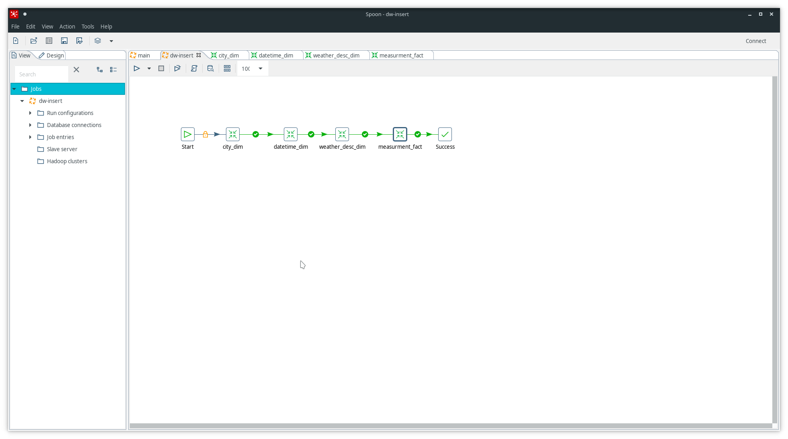Viewport: 788px width, 439px height.
Task: Click the New file toolbar icon
Action: pos(16,41)
